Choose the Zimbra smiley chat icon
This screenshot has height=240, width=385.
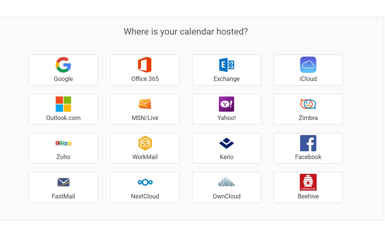tap(308, 104)
